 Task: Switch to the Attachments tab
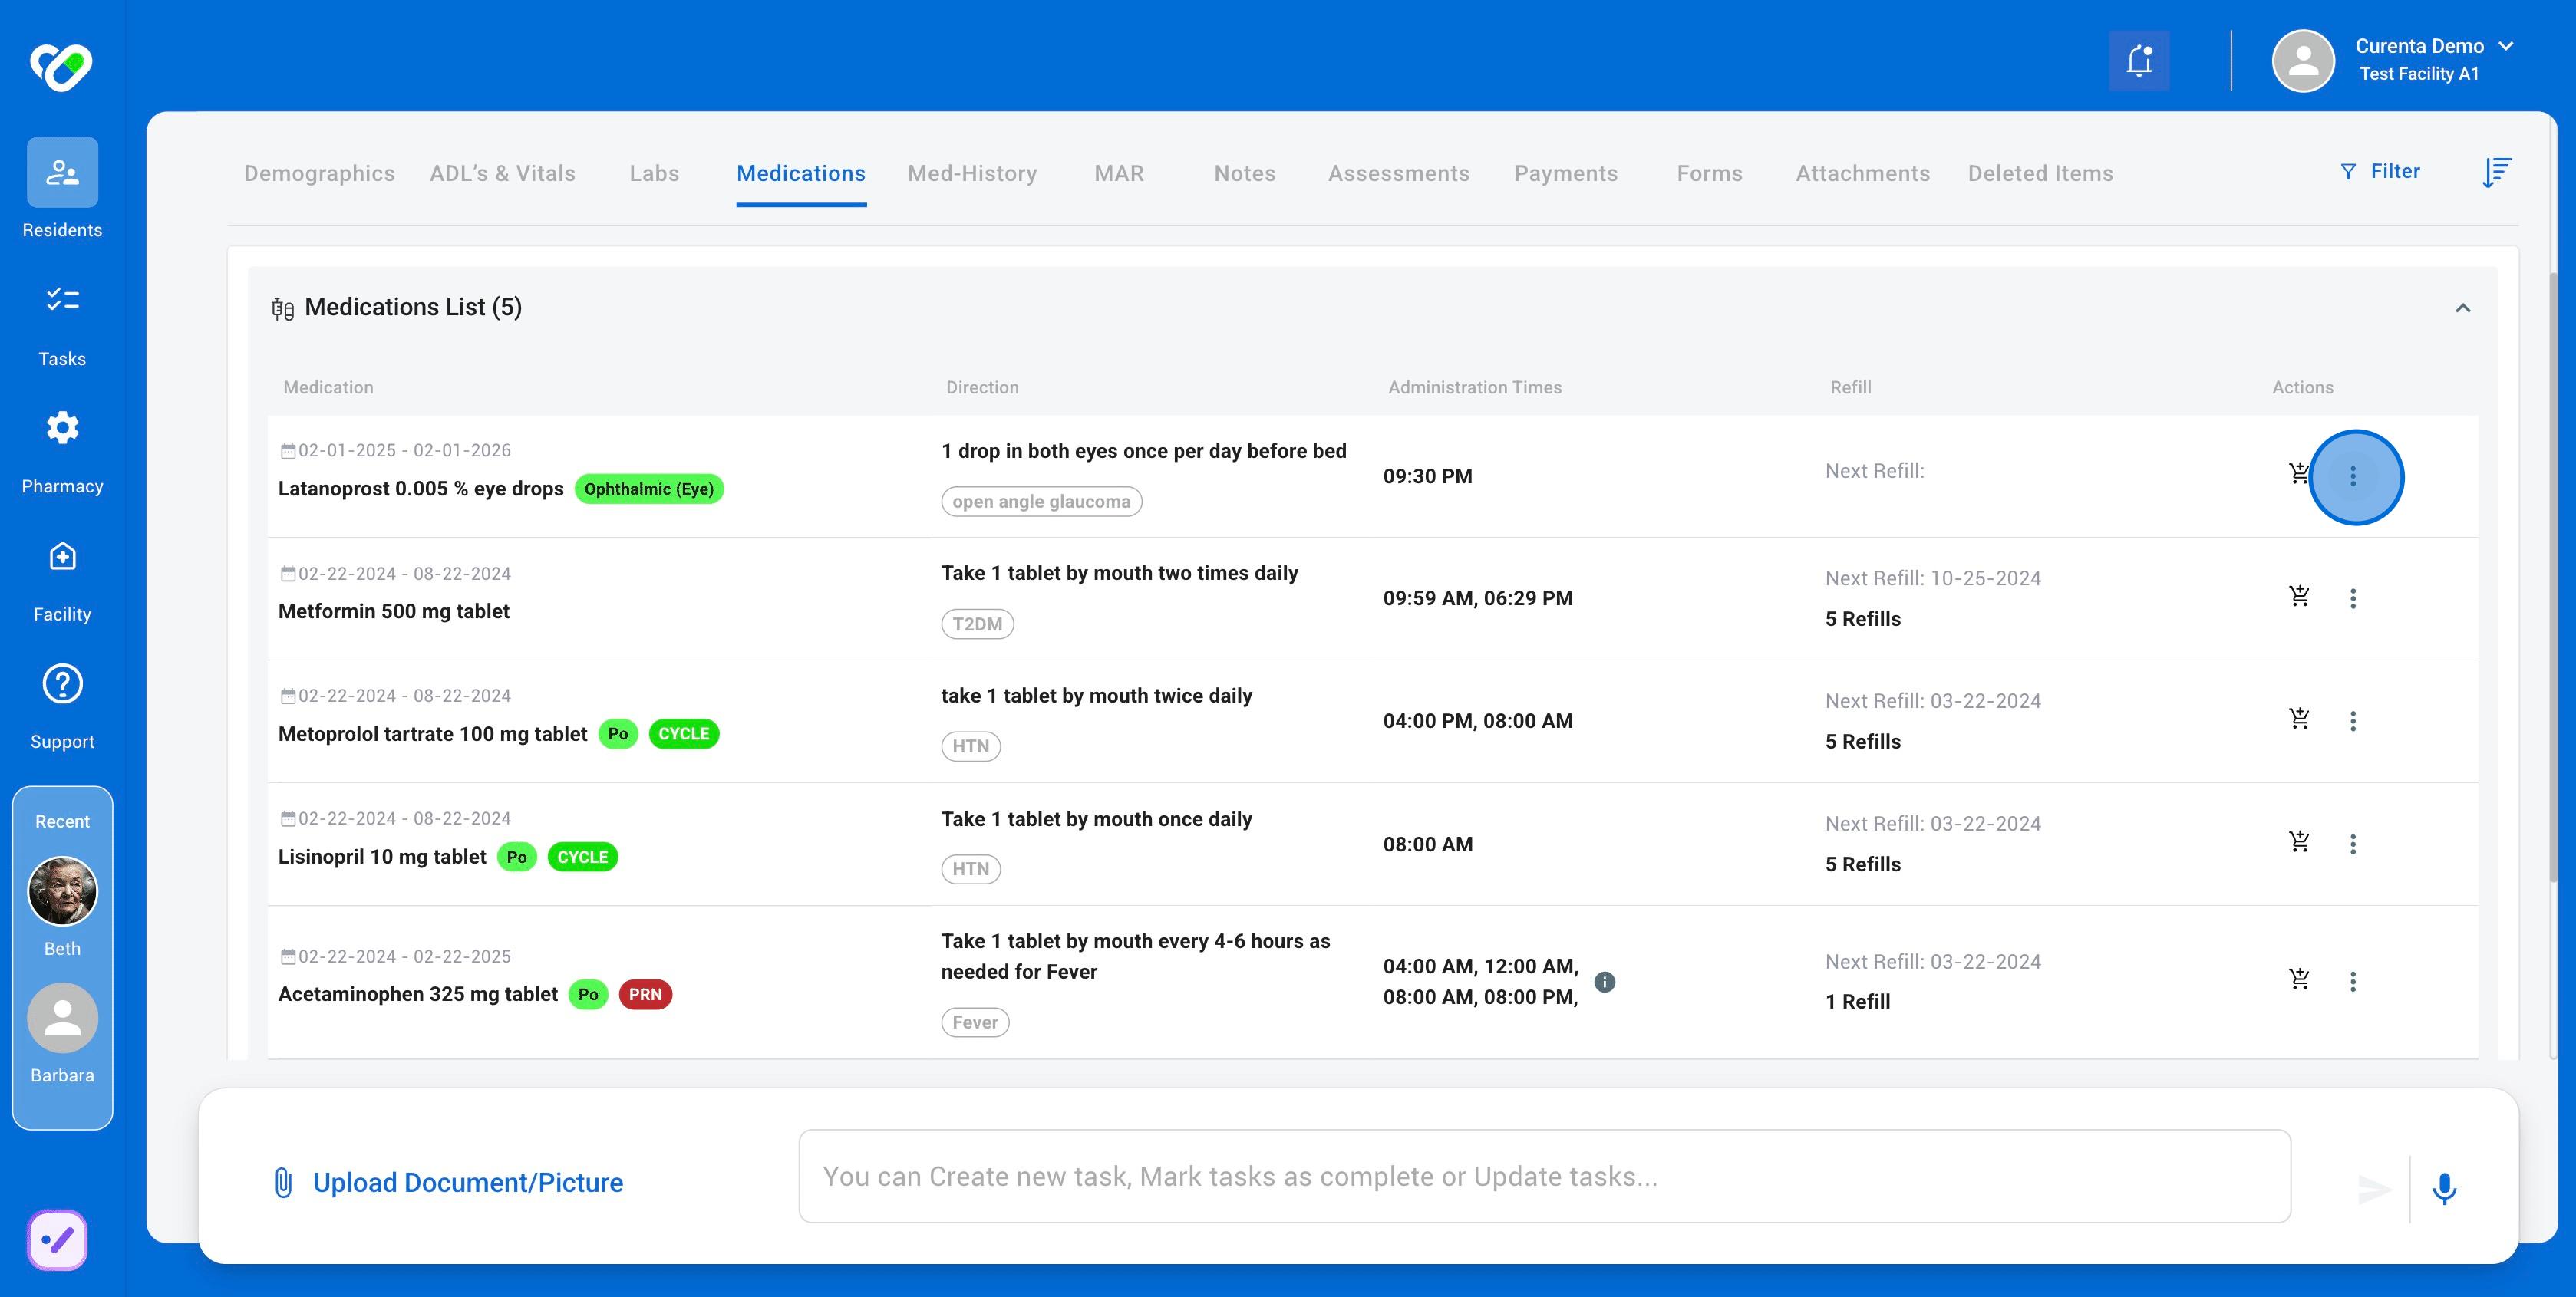[x=1862, y=174]
